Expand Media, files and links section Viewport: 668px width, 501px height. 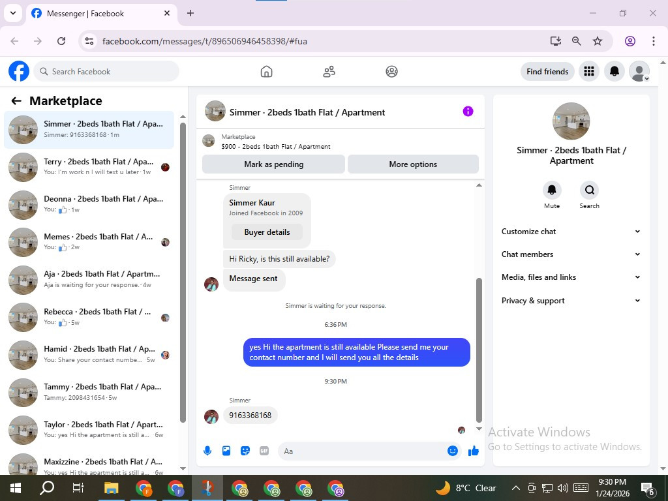click(x=571, y=277)
